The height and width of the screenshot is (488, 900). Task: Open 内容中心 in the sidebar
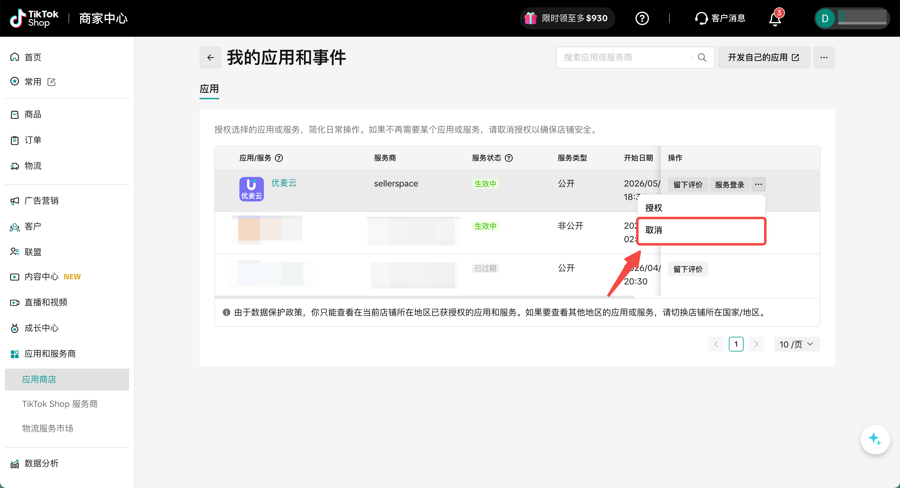(x=67, y=277)
